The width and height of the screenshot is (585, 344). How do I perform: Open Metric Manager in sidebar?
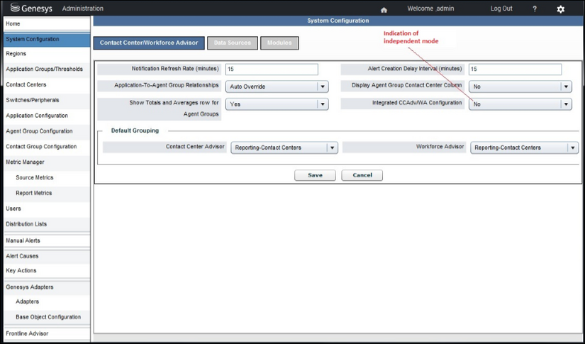pyautogui.click(x=26, y=162)
